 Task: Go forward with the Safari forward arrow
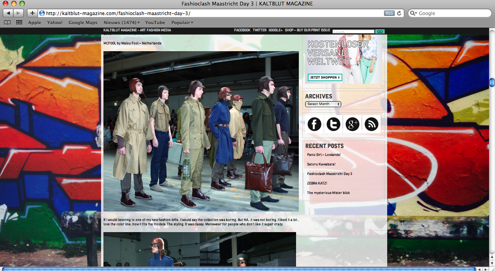pyautogui.click(x=19, y=13)
